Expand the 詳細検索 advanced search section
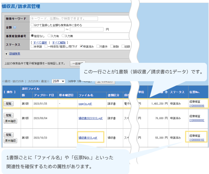The height and width of the screenshot is (174, 209). (14, 54)
